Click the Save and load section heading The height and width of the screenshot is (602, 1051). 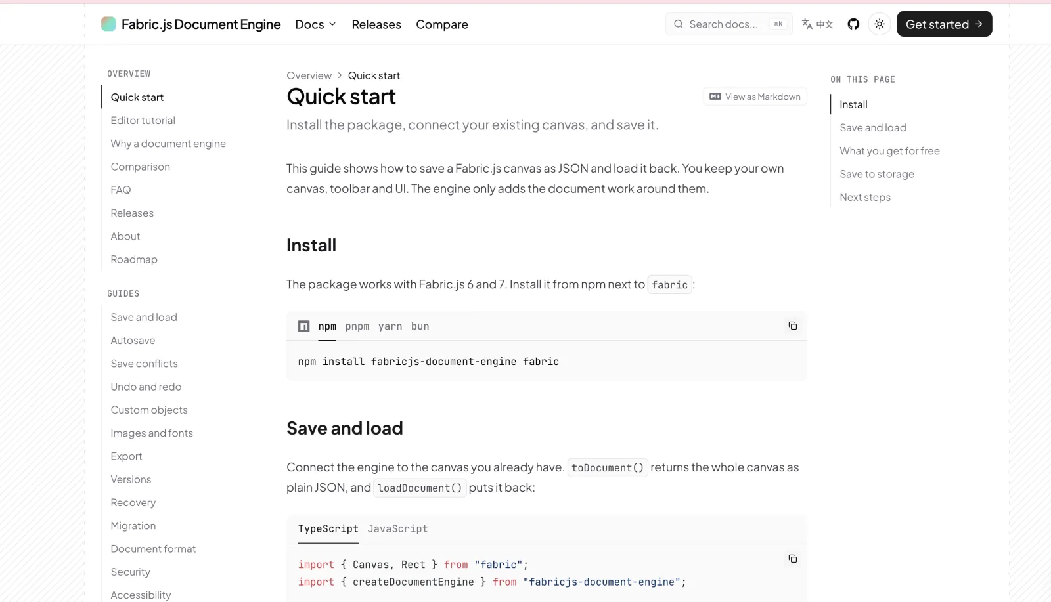(345, 428)
